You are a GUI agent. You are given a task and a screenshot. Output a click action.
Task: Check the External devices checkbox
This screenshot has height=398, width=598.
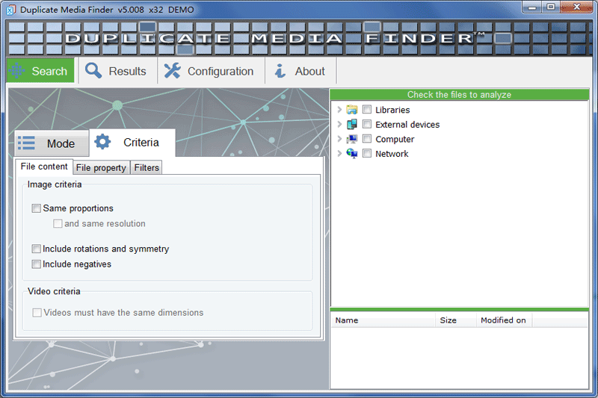pyautogui.click(x=367, y=124)
